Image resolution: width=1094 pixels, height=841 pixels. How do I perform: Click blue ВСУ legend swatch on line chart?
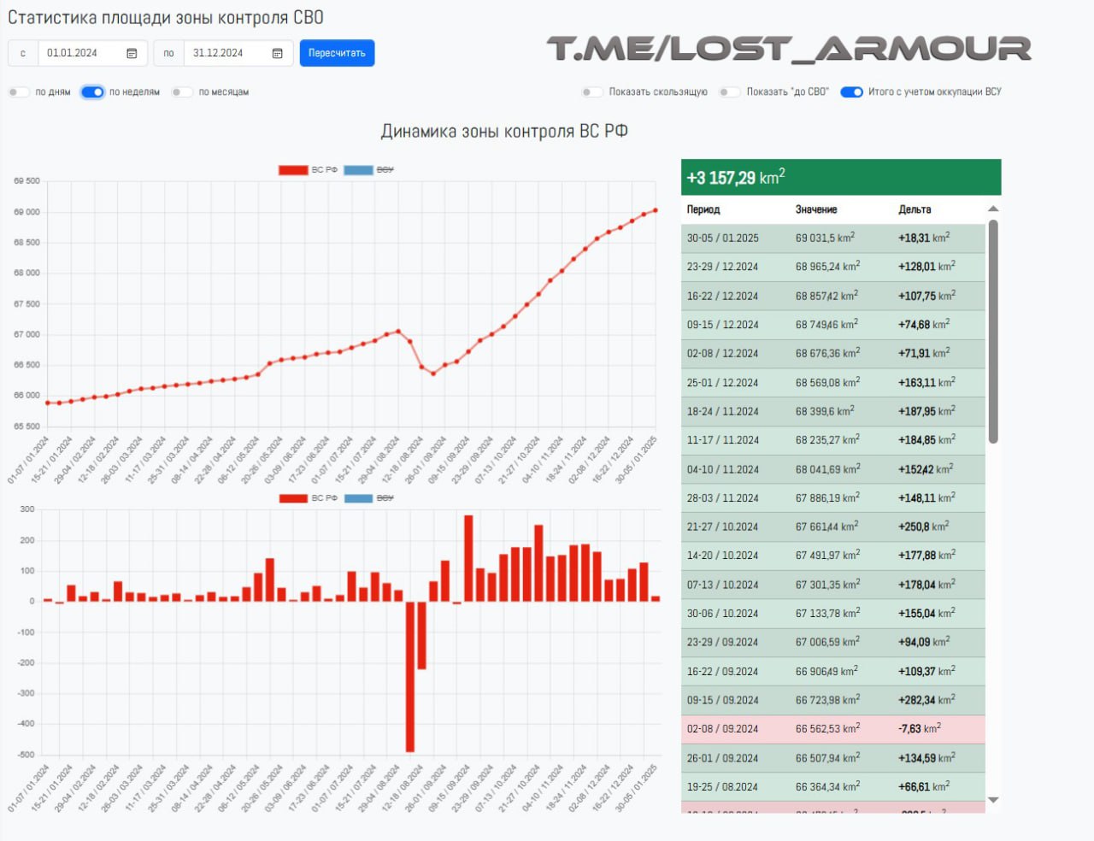[358, 170]
